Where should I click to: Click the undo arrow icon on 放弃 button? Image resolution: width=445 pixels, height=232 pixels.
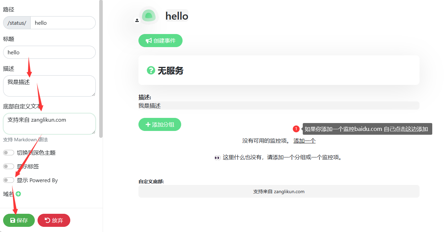coord(47,220)
